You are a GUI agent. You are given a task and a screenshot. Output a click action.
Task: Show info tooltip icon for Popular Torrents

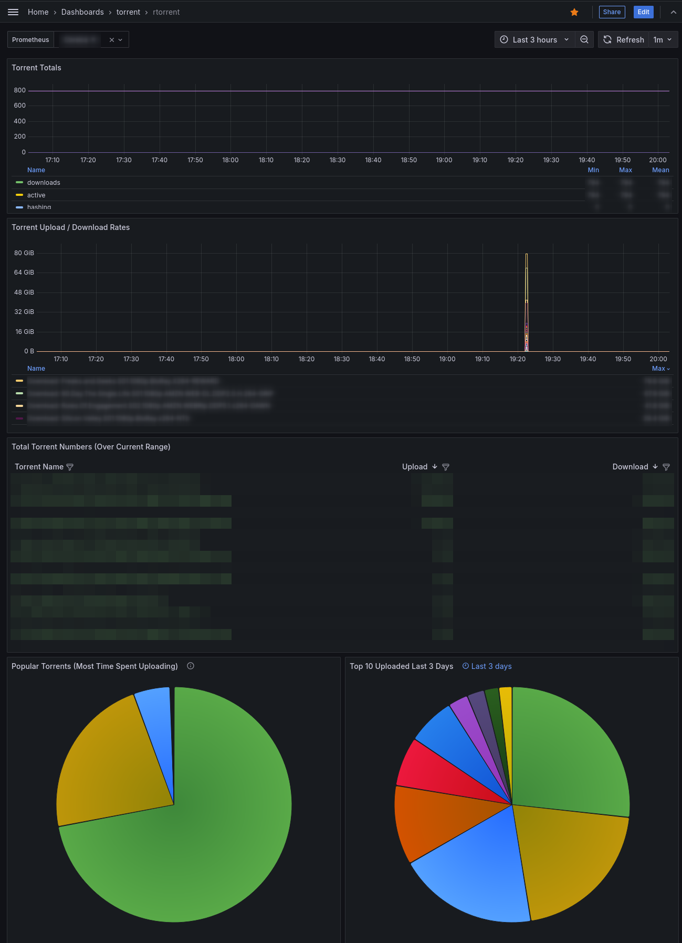point(191,666)
